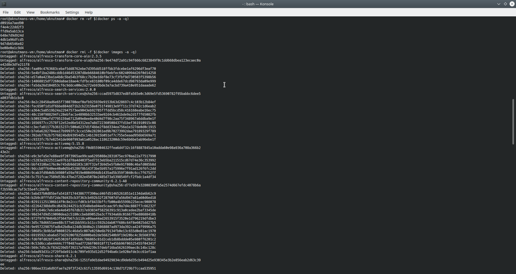Open the Edit menu
This screenshot has width=516, height=274.
17,12
